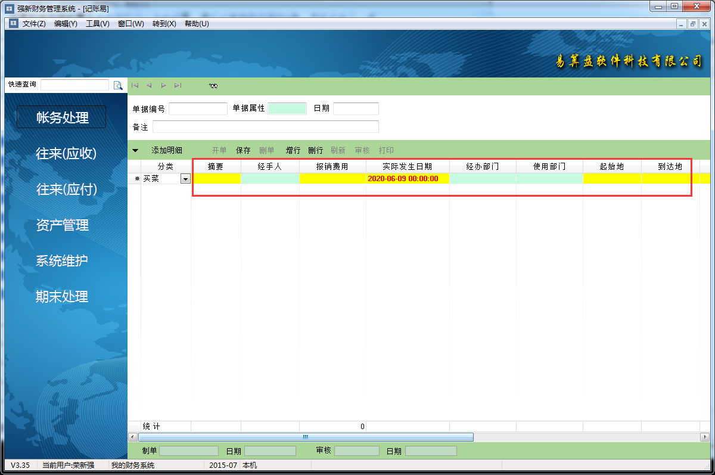
Task: Click the green 经手人 cell in the row
Action: [x=270, y=178]
